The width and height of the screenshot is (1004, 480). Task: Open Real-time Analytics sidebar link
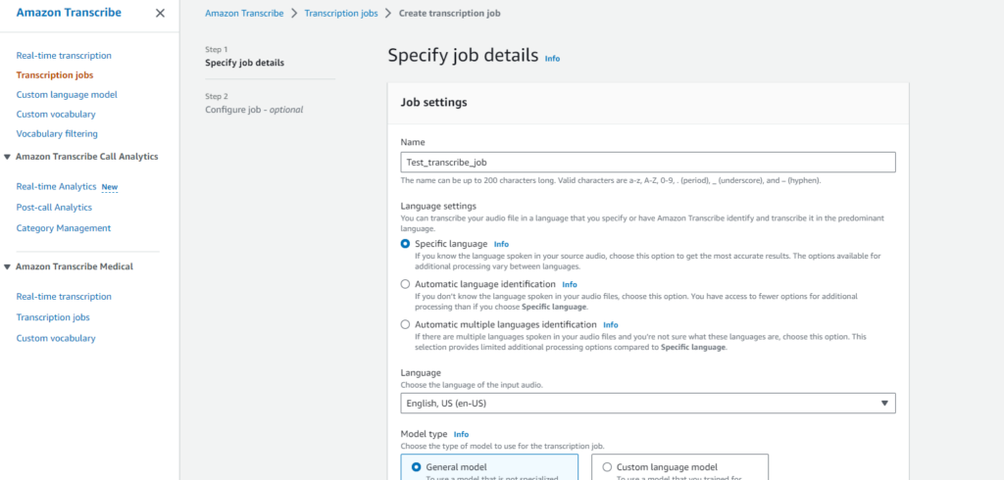(x=56, y=187)
